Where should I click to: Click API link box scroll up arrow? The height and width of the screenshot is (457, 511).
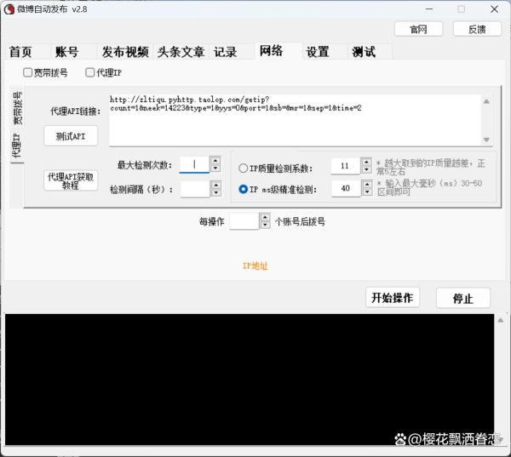[x=486, y=101]
